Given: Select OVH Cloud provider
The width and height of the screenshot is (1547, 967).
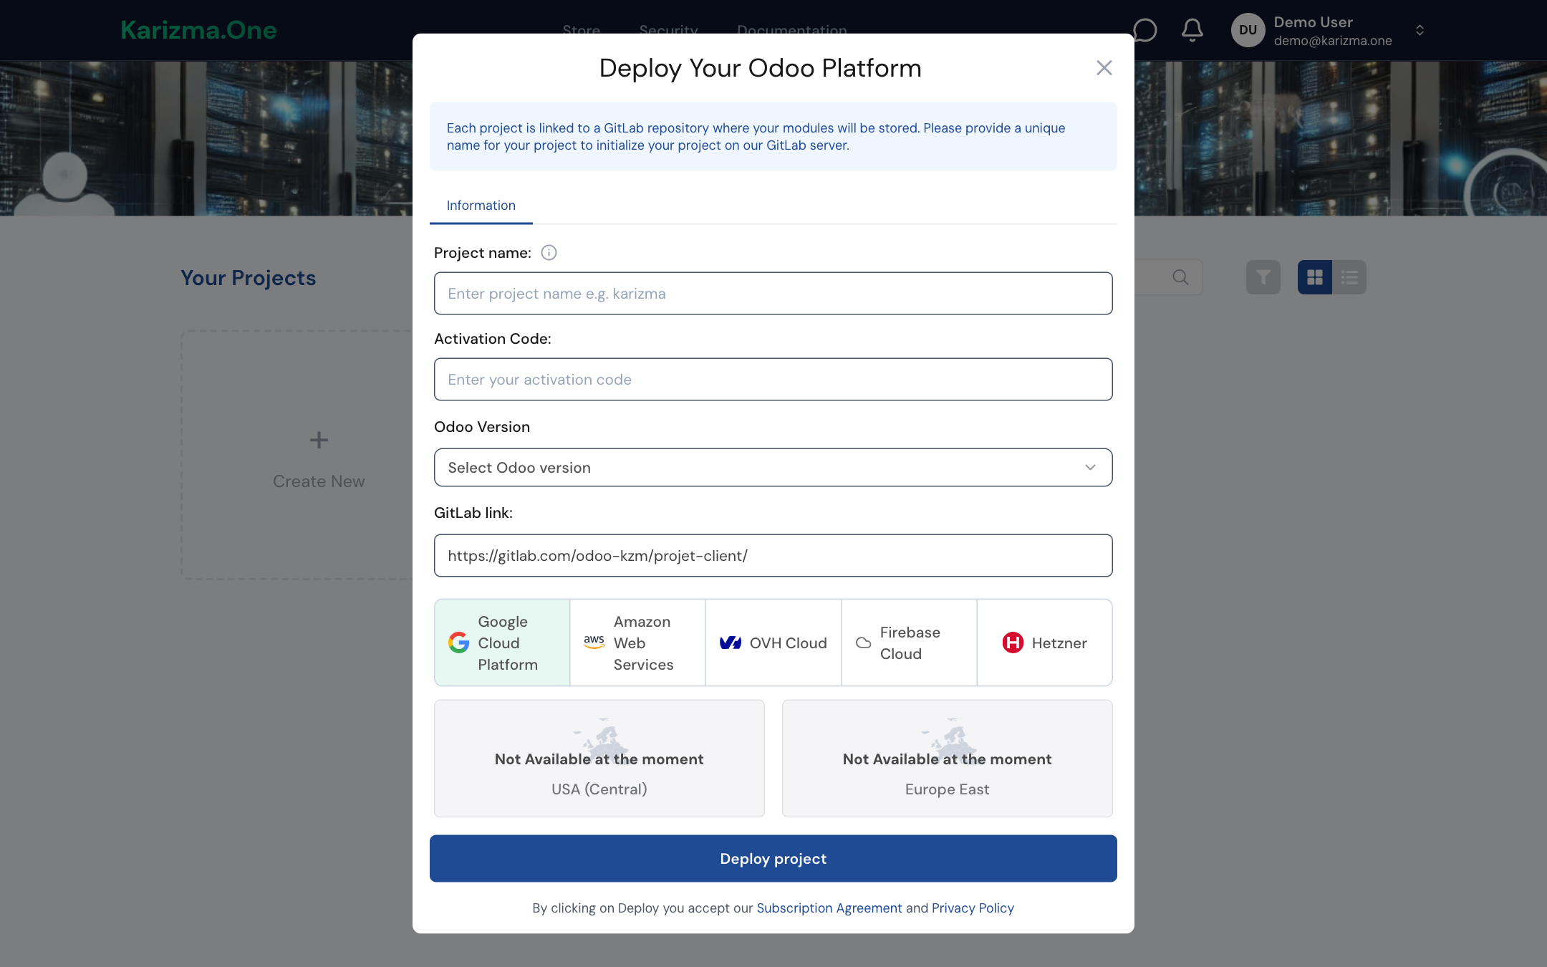Looking at the screenshot, I should [773, 643].
